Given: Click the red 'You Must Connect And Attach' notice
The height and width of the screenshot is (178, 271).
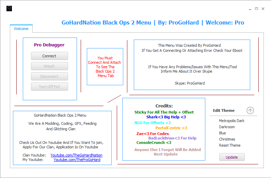Looking at the screenshot, I should click(105, 67).
